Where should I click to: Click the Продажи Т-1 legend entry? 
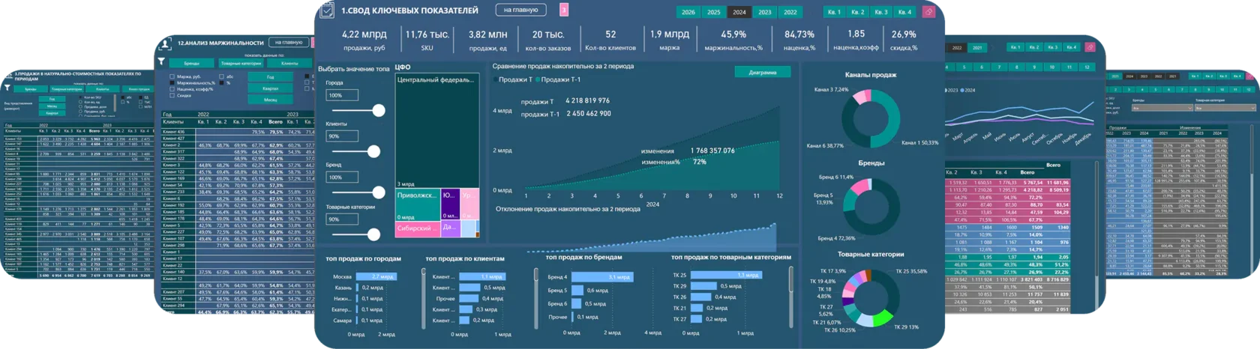(558, 79)
